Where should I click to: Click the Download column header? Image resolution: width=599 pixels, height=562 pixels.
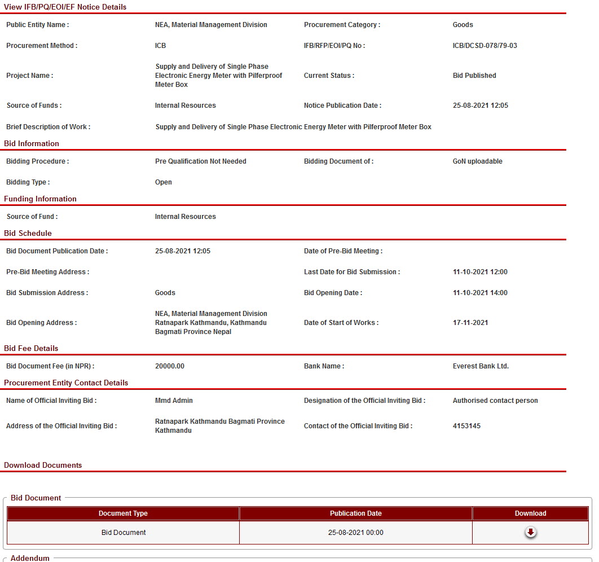[x=530, y=513]
